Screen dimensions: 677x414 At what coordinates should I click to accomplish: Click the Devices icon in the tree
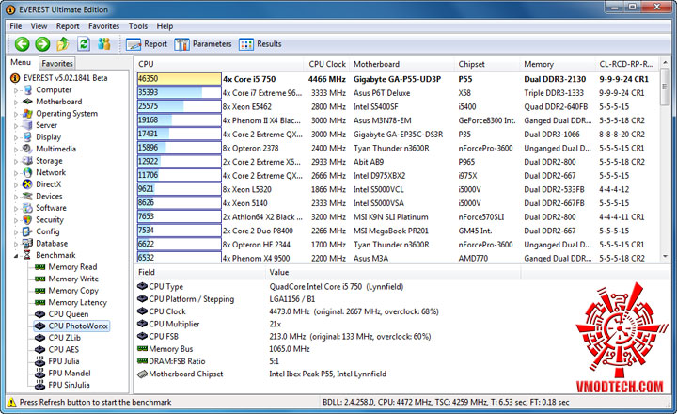pyautogui.click(x=27, y=197)
